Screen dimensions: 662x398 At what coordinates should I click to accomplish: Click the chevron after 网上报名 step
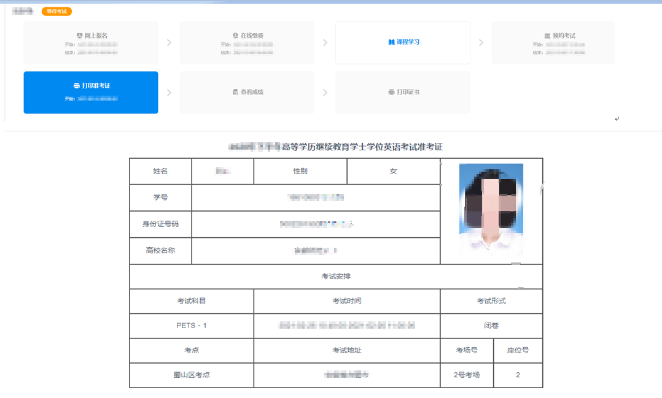169,43
